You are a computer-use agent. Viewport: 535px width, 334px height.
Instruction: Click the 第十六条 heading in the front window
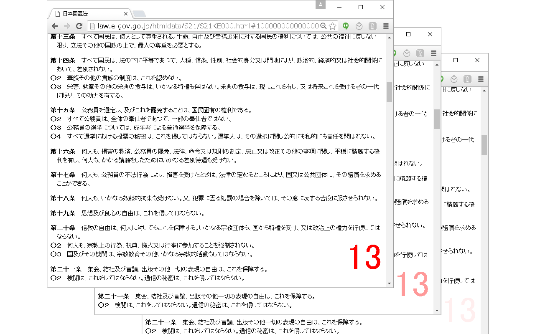pos(63,151)
